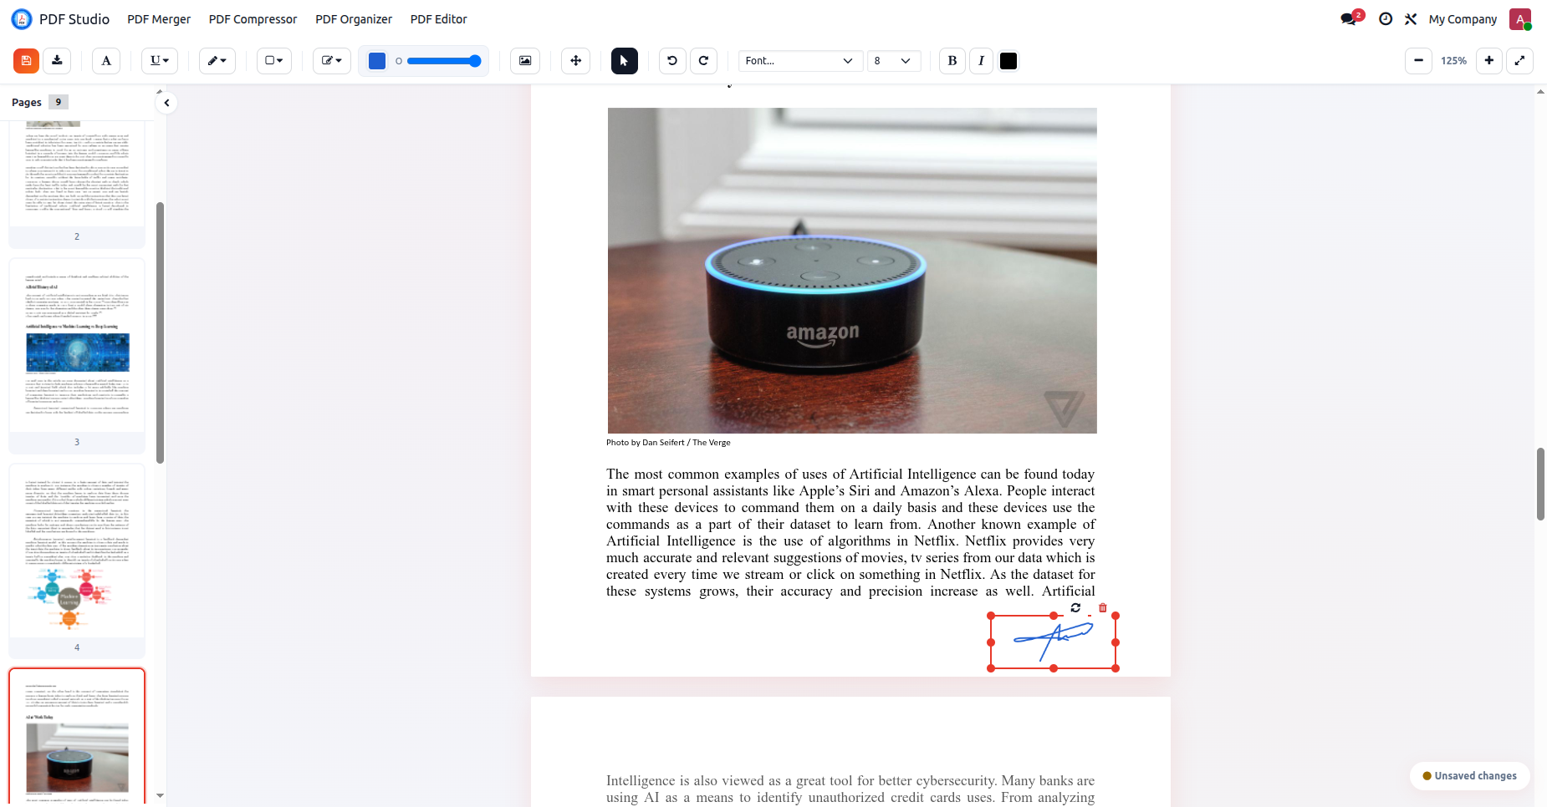Undo the last change
Image resolution: width=1547 pixels, height=807 pixels.
(672, 61)
